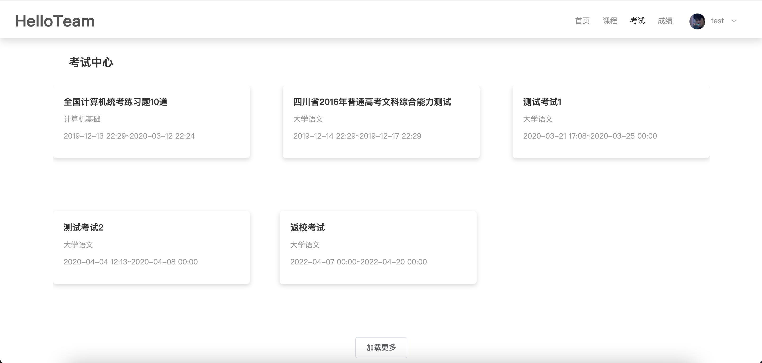This screenshot has height=363, width=762.
Task: Open exam 全国计算机统考练习题10道
Action: (x=115, y=102)
